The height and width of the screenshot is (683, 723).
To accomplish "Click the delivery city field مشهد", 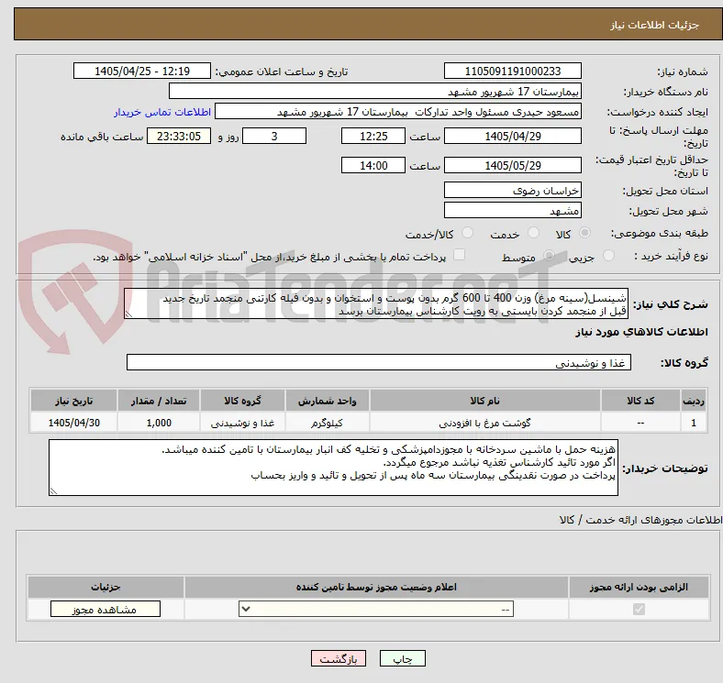I will [x=512, y=210].
